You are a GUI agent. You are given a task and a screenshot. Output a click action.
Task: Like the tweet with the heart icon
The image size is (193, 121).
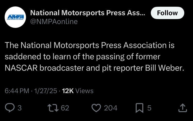96,108
